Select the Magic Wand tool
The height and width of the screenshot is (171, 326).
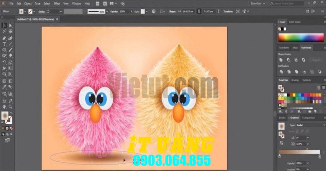point(4,31)
